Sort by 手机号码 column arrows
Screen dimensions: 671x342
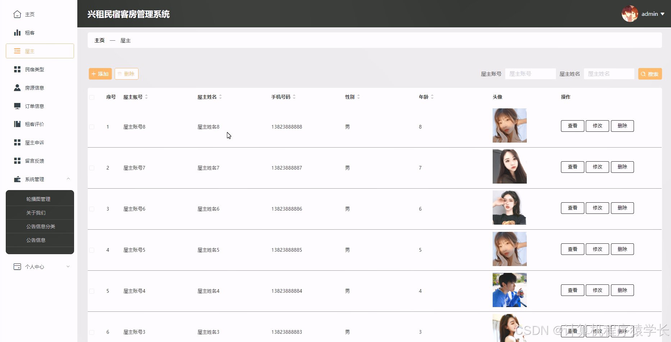coord(294,97)
